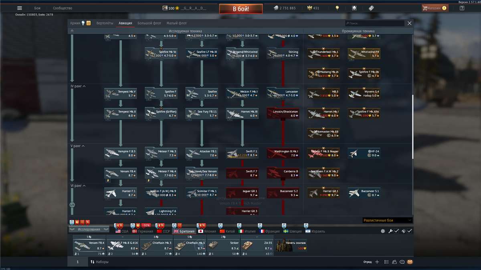
Task: Open the Магазин shop button
Action: pos(435,8)
